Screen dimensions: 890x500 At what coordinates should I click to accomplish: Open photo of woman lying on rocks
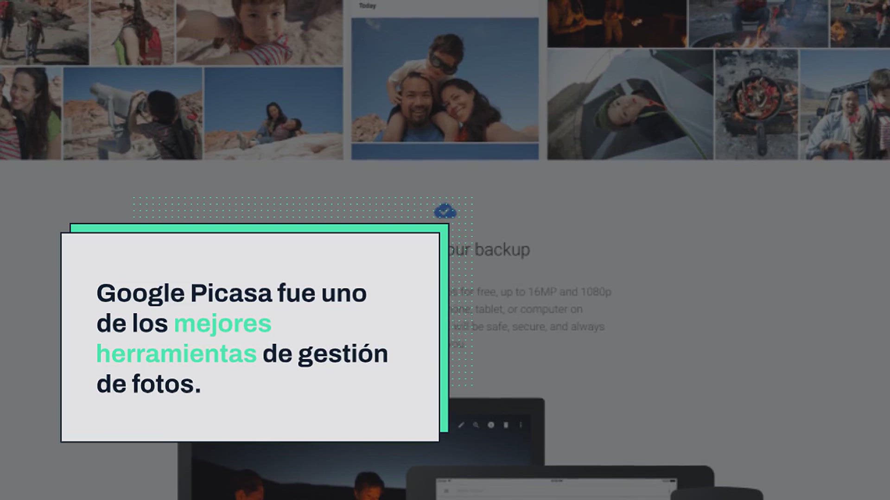point(273,113)
